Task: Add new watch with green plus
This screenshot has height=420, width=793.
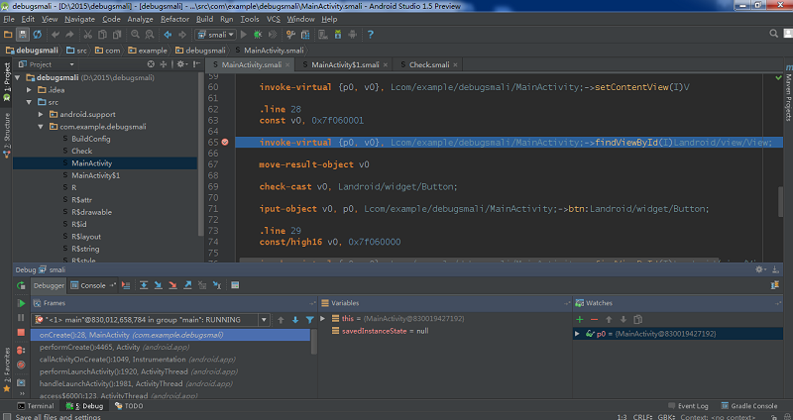Action: [x=580, y=319]
